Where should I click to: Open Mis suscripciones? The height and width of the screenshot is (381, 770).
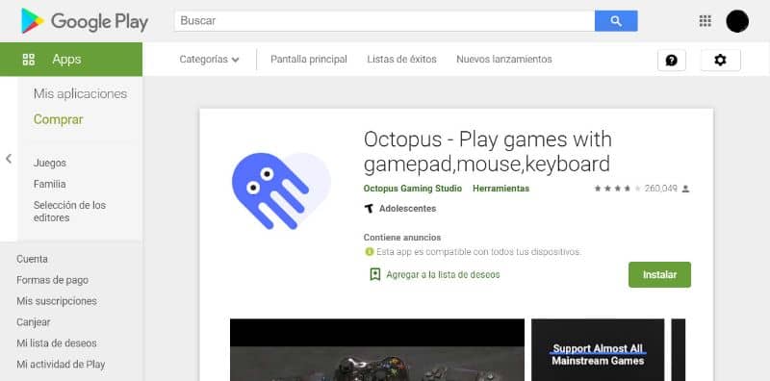point(57,301)
